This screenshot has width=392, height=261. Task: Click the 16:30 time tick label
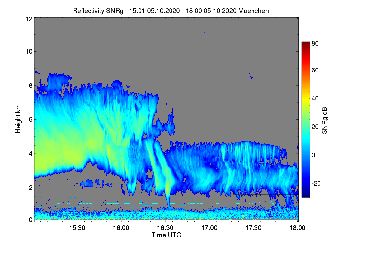[165, 228]
